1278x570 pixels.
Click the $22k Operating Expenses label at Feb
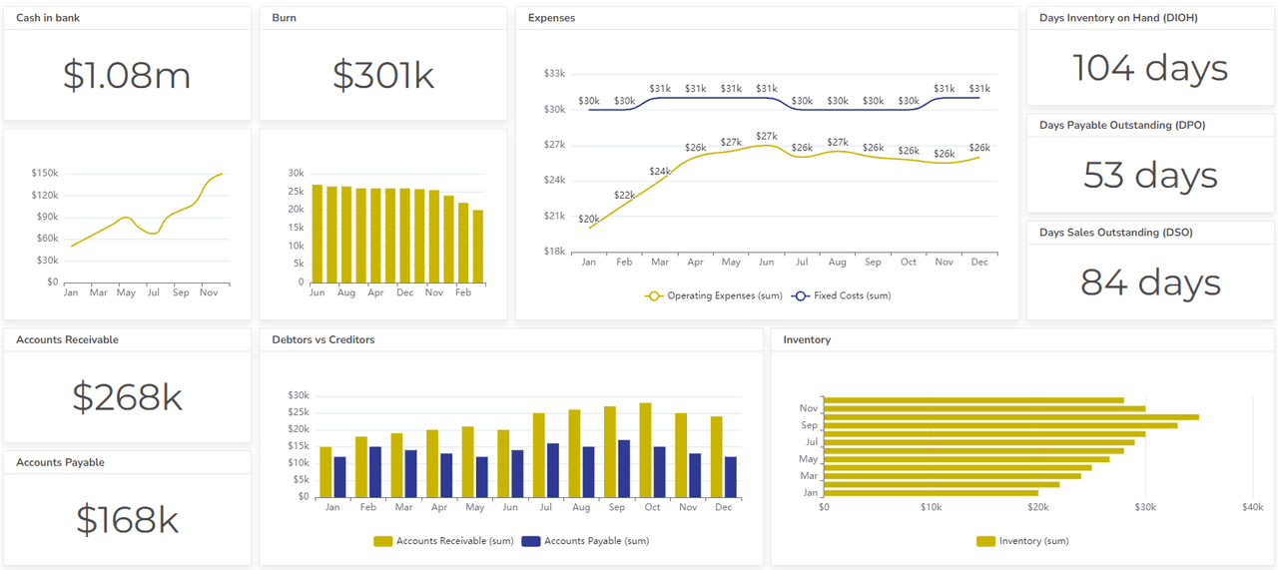pyautogui.click(x=624, y=195)
